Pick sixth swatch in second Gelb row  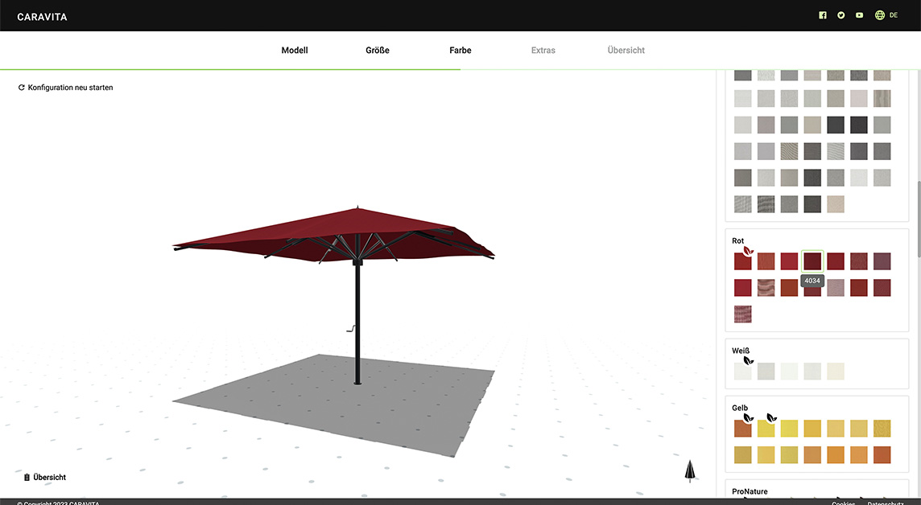click(859, 454)
